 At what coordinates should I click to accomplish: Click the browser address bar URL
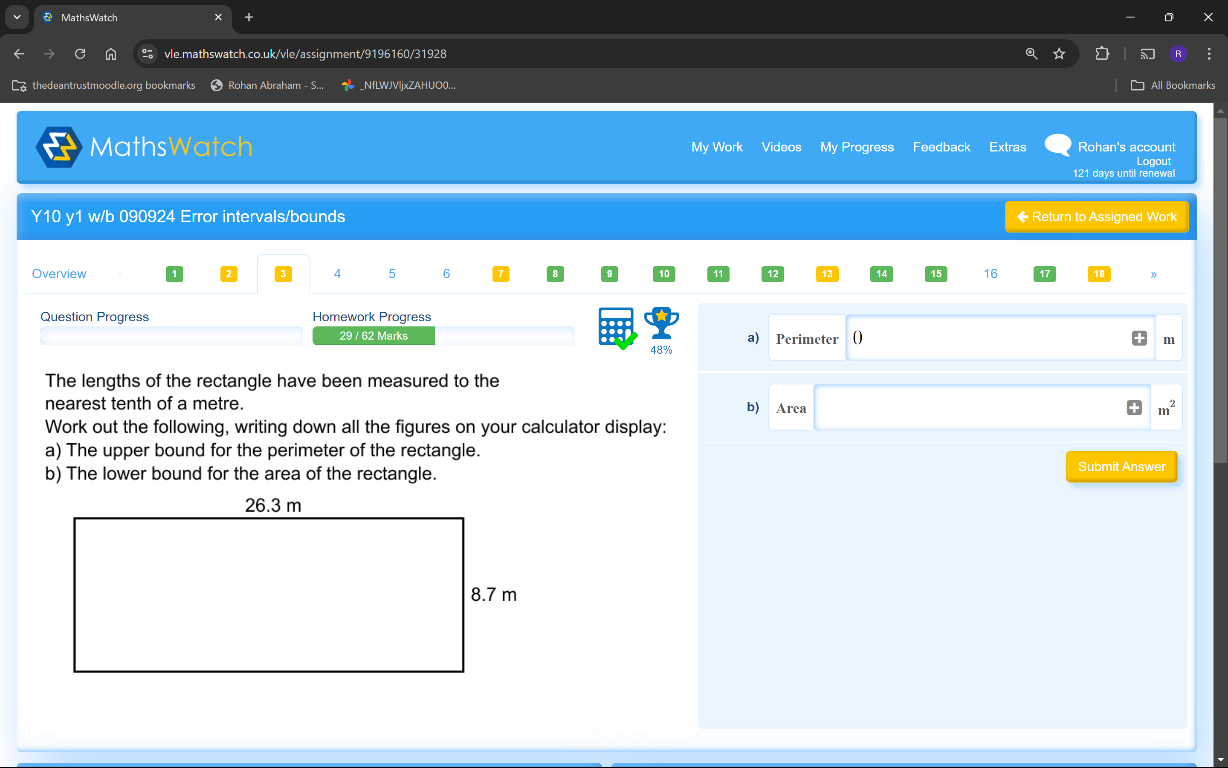click(305, 54)
